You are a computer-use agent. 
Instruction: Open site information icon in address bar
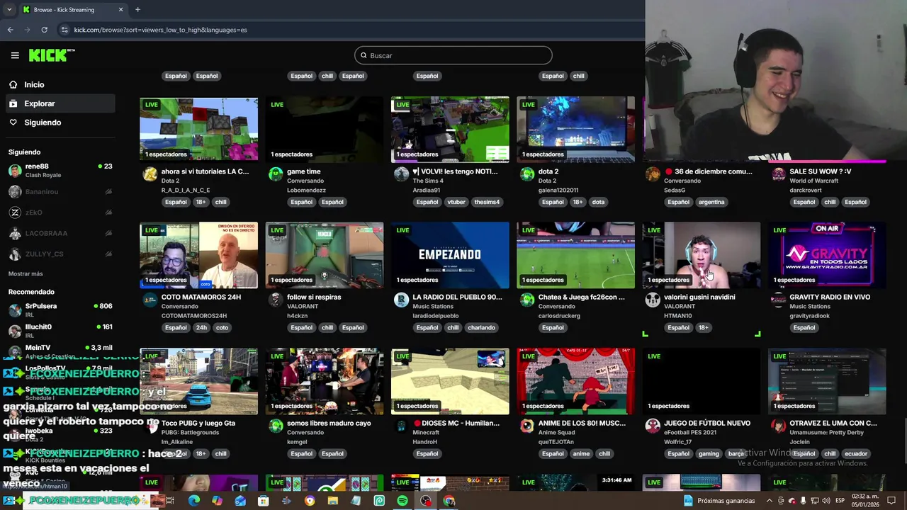pyautogui.click(x=64, y=30)
